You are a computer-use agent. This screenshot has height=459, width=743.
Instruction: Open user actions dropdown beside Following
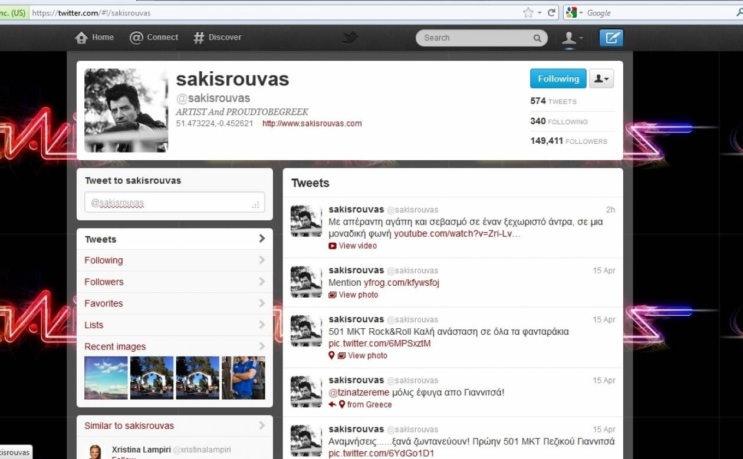(601, 78)
